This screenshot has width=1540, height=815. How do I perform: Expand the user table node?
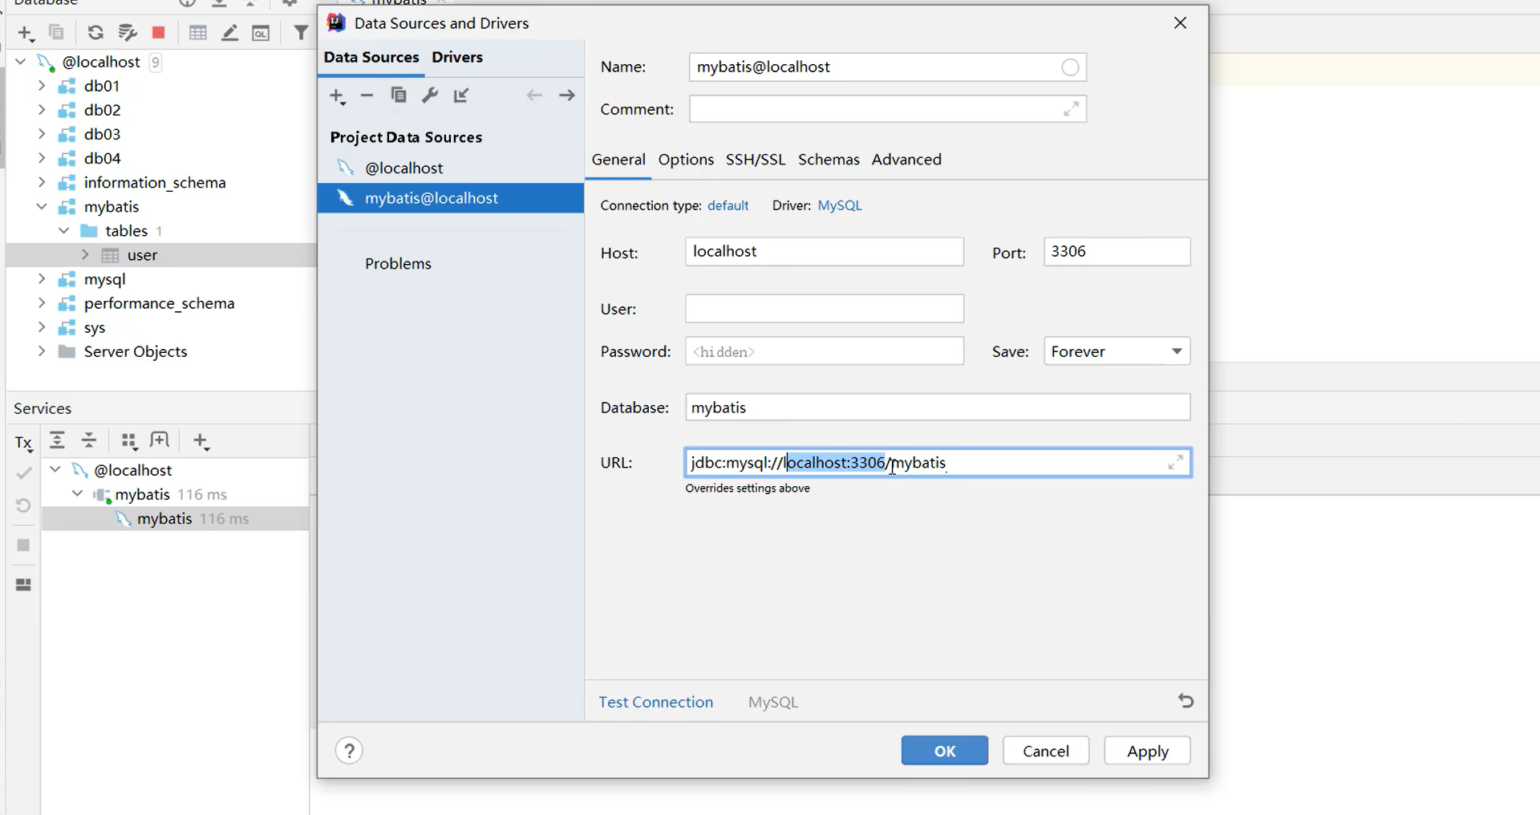pos(85,254)
